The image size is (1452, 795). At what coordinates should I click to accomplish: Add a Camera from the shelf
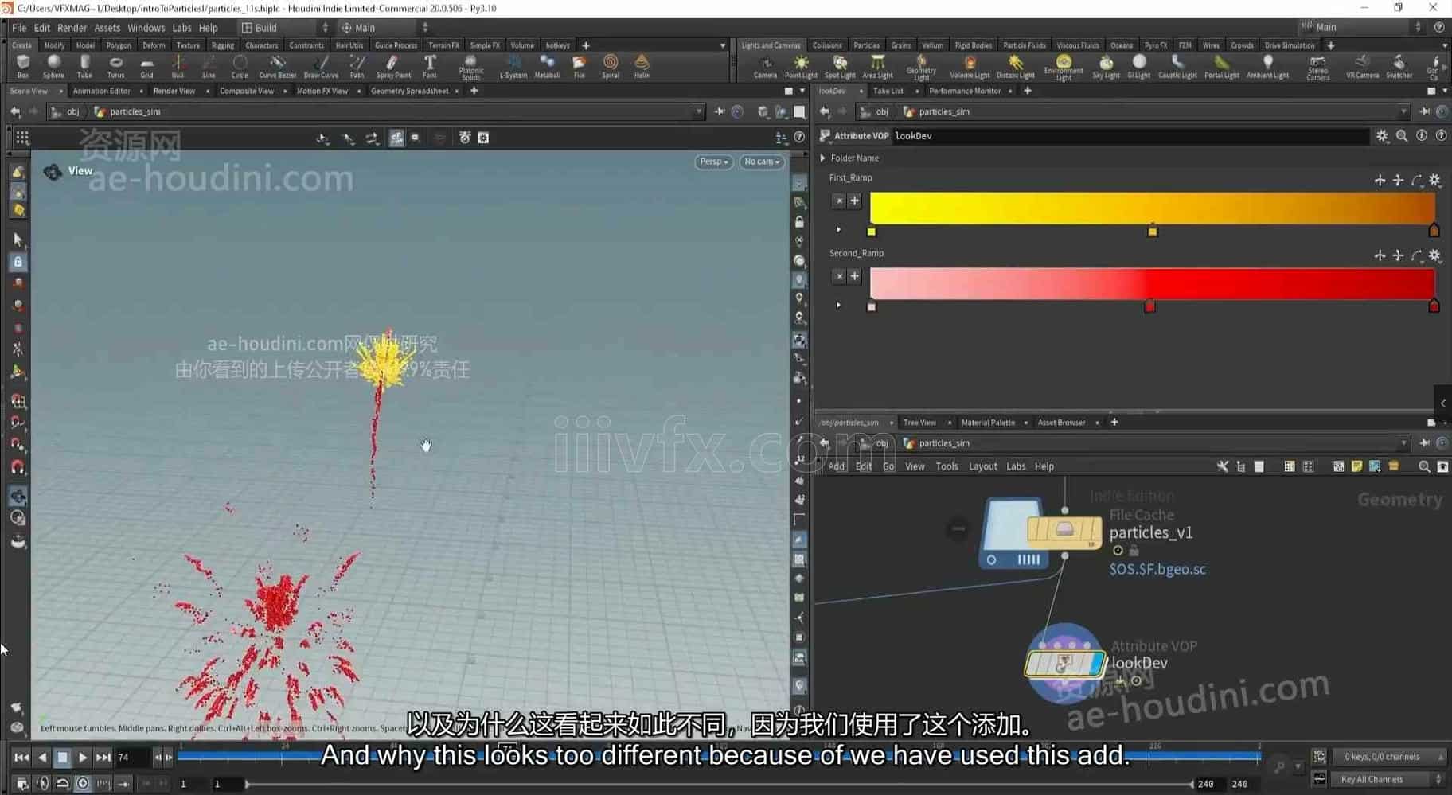point(765,67)
